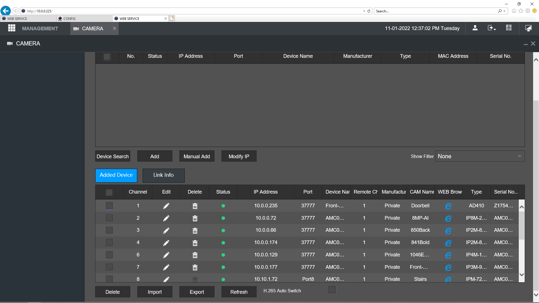Expand the browser address bar dropdown arrow

pyautogui.click(x=364, y=11)
